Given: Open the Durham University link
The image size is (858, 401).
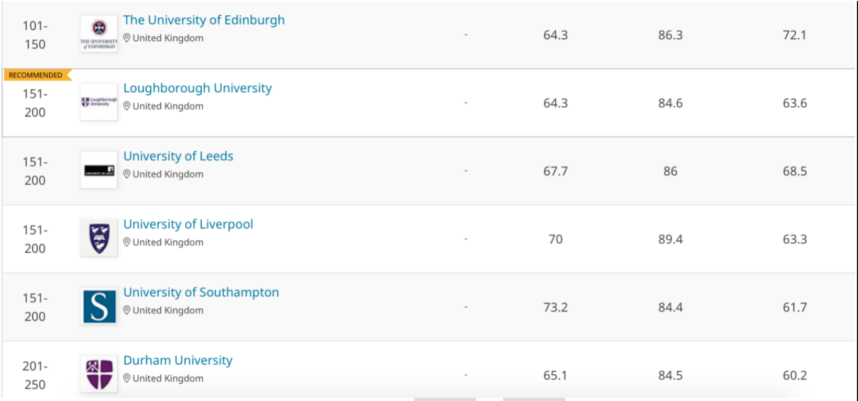Looking at the screenshot, I should tap(178, 360).
